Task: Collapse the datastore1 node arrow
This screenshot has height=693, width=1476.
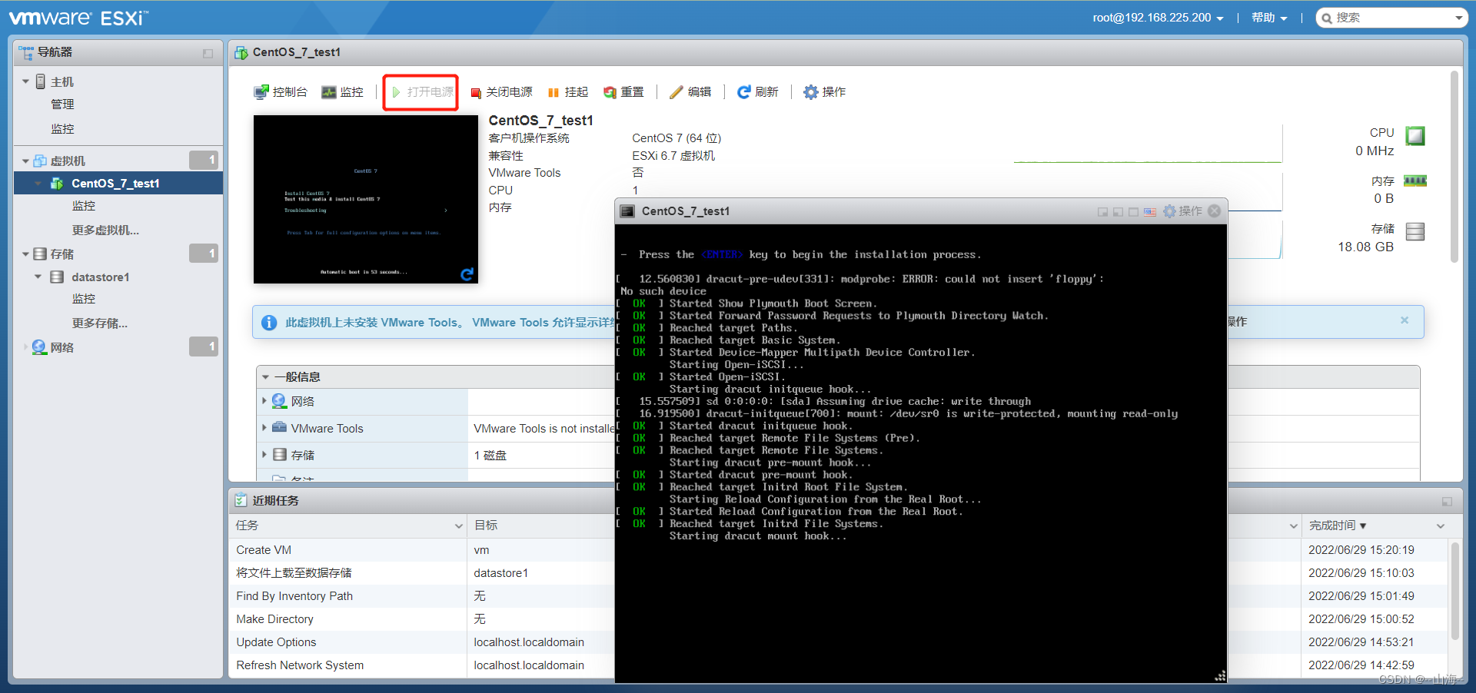Action: (x=38, y=277)
